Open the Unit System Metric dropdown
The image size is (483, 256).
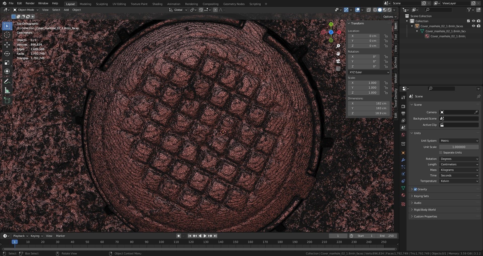459,141
